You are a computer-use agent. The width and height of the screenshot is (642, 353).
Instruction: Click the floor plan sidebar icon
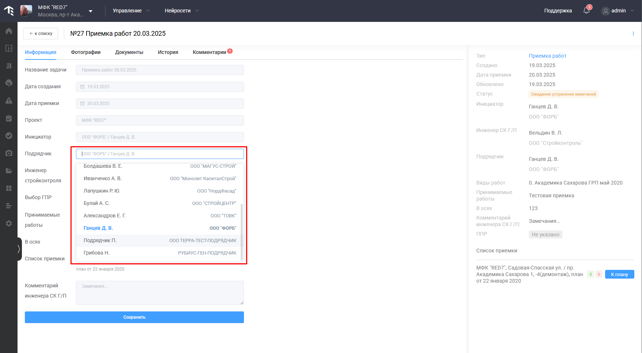[9, 48]
